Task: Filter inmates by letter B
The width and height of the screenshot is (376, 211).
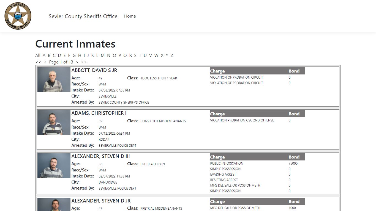Action: (49, 55)
